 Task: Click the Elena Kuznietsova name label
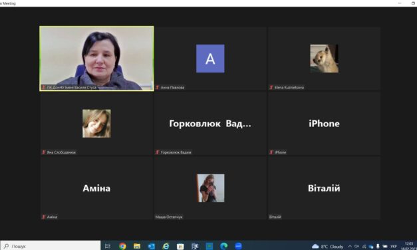click(289, 87)
